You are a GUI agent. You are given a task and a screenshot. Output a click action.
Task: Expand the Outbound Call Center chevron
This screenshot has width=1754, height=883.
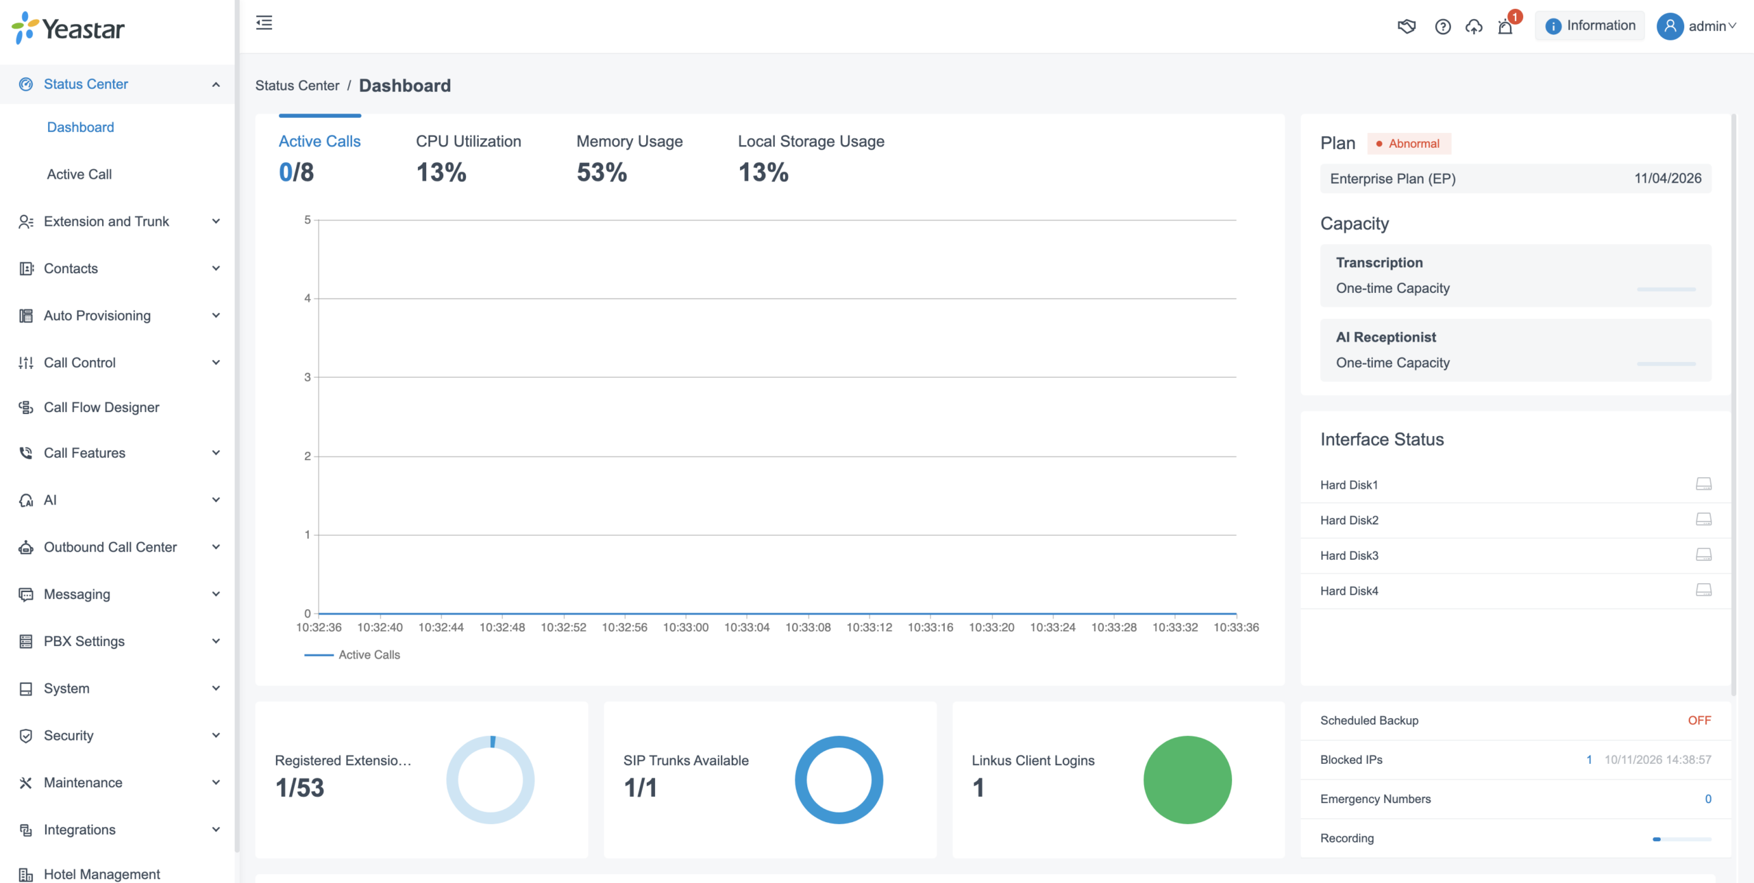(x=216, y=547)
